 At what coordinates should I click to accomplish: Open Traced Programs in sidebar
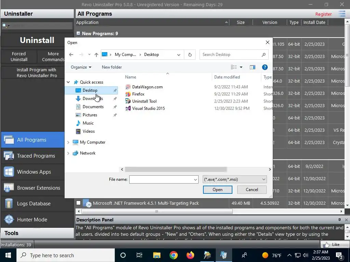32,156
